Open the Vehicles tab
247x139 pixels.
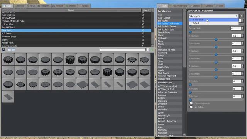(58, 6)
